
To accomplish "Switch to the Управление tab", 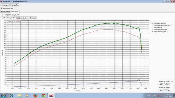I will coord(5,11).
